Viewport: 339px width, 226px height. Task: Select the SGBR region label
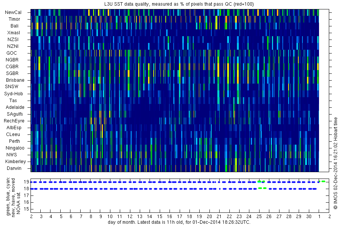[12, 73]
